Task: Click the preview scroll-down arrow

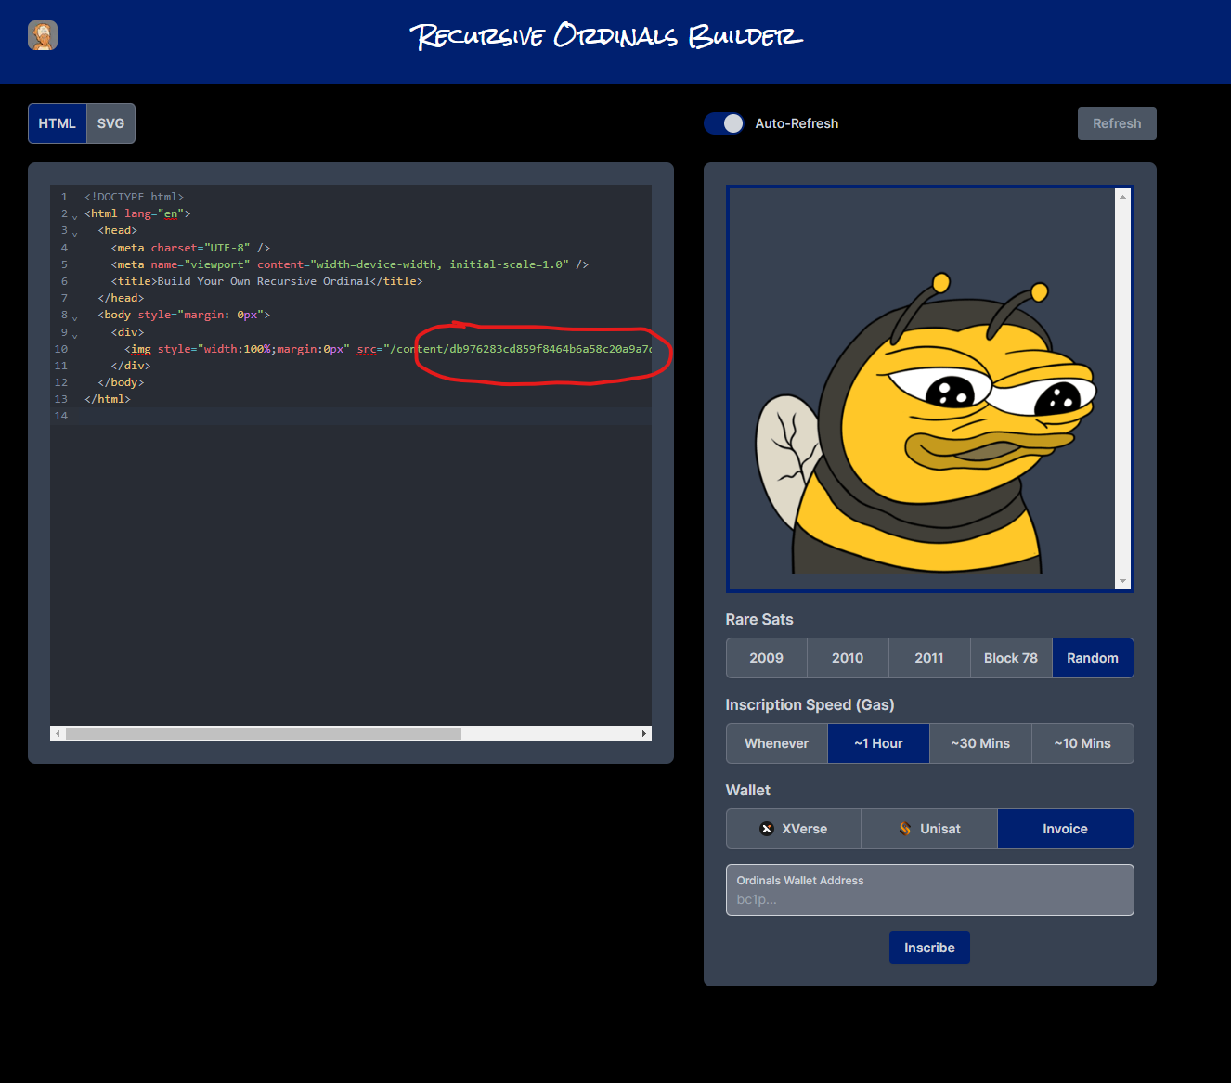Action: click(x=1122, y=581)
